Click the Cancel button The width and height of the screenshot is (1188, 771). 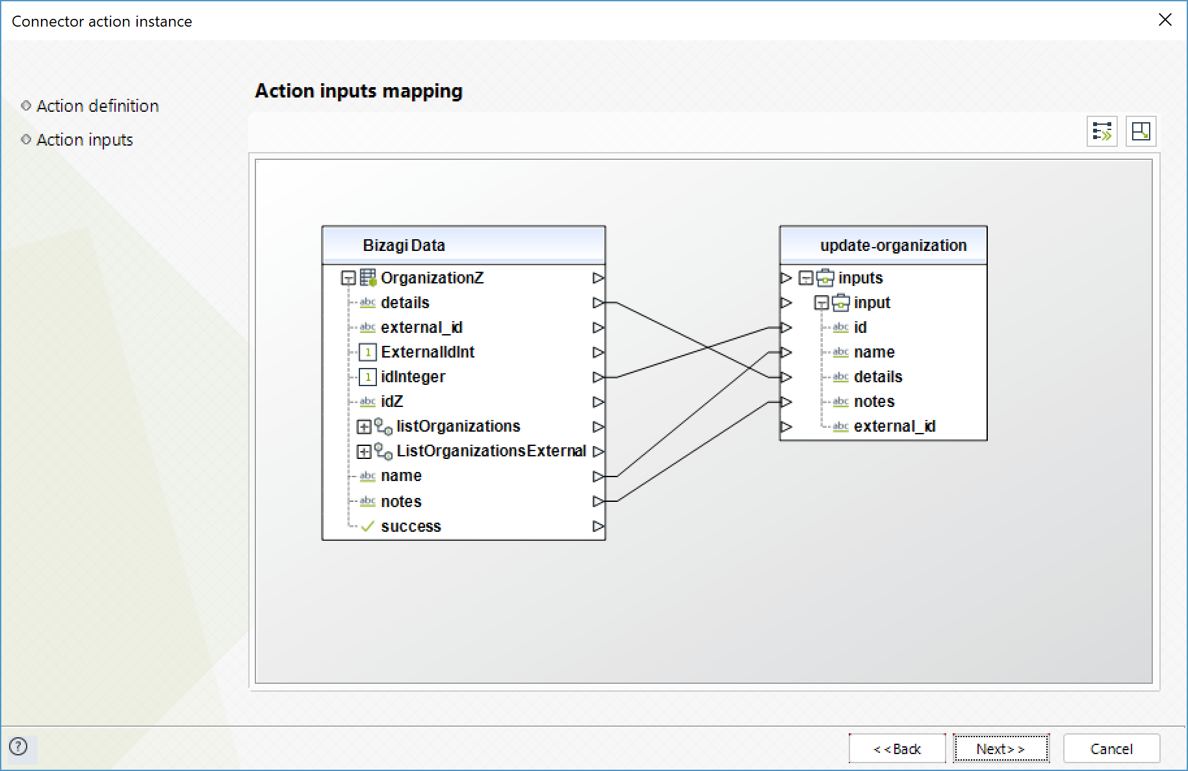tap(1111, 749)
